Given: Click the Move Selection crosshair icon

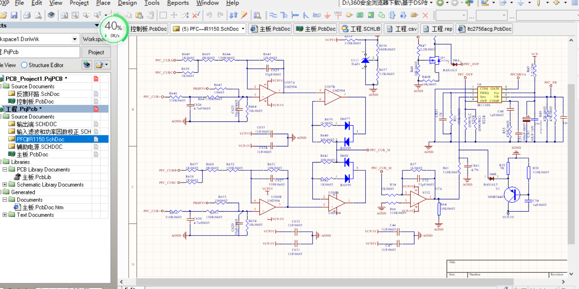Looking at the screenshot, I should 174,15.
